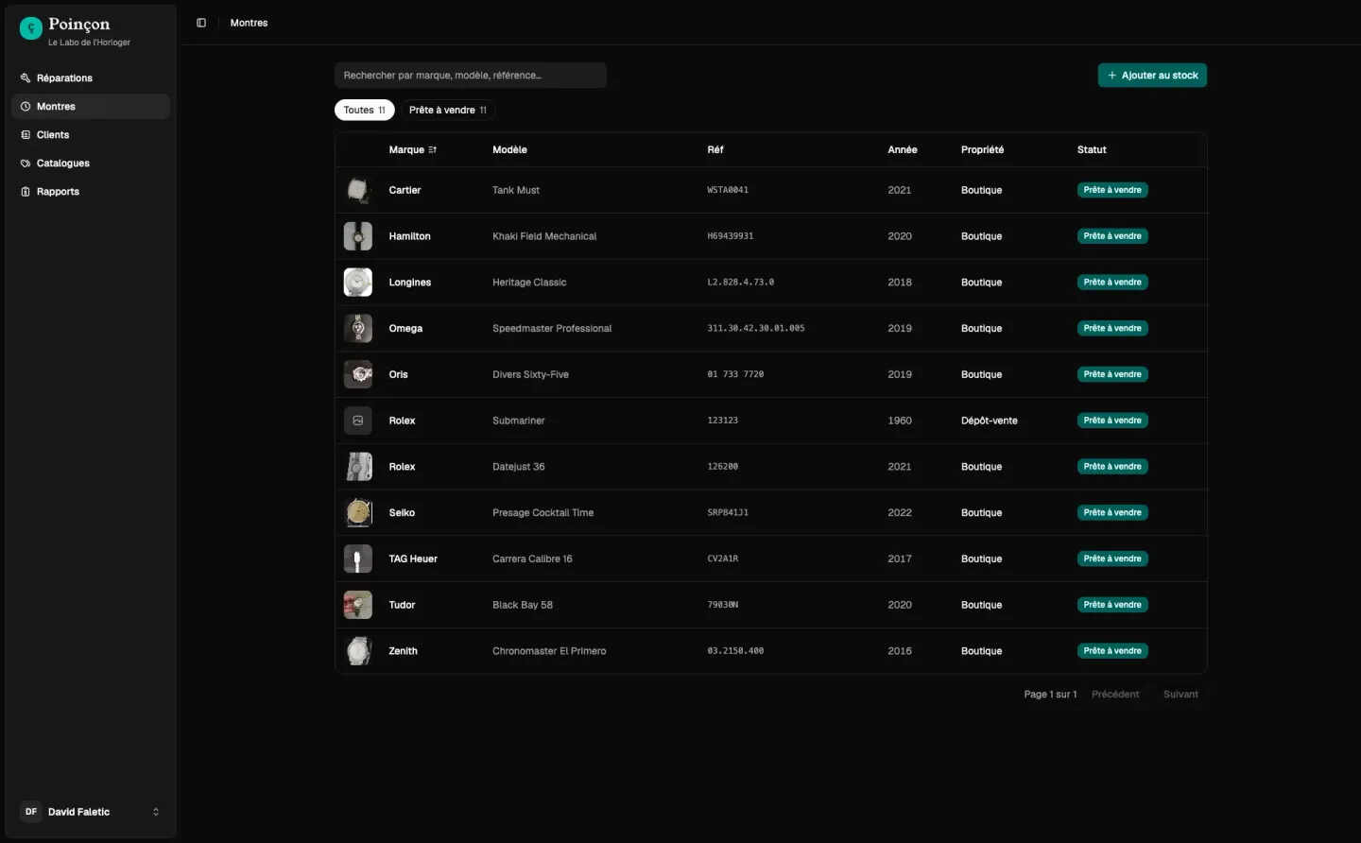Click reference SRPB41J1

coord(728,513)
